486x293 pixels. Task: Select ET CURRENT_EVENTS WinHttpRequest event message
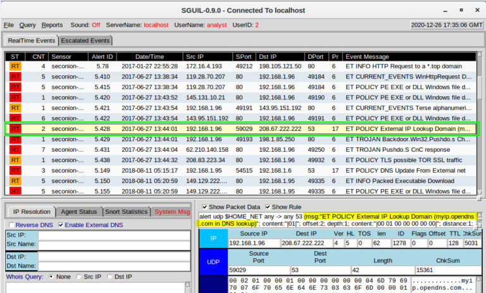click(409, 77)
